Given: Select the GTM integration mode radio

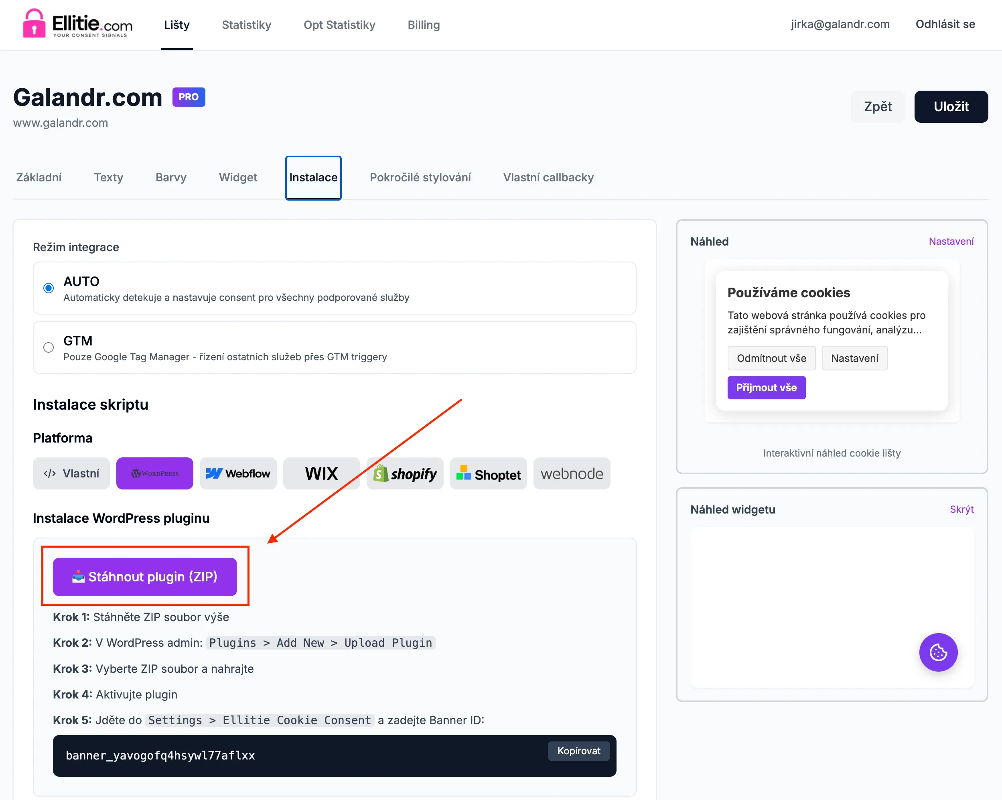Looking at the screenshot, I should point(48,347).
